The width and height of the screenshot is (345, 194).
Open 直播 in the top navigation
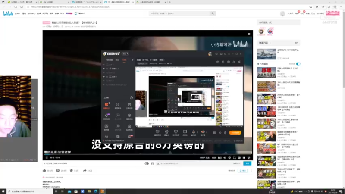(x=39, y=13)
